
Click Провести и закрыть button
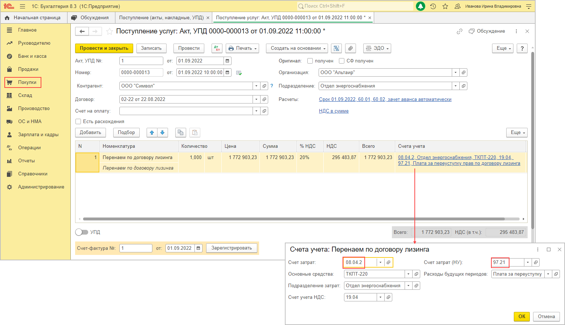click(104, 48)
